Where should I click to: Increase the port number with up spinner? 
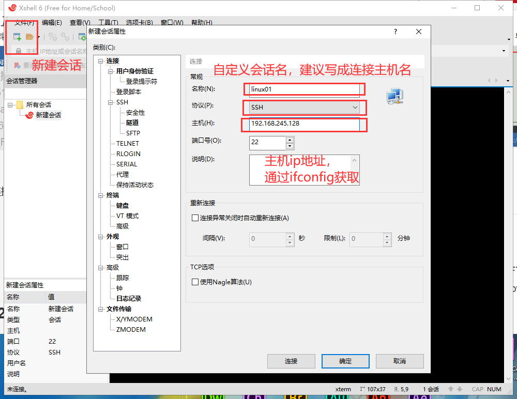(x=290, y=140)
